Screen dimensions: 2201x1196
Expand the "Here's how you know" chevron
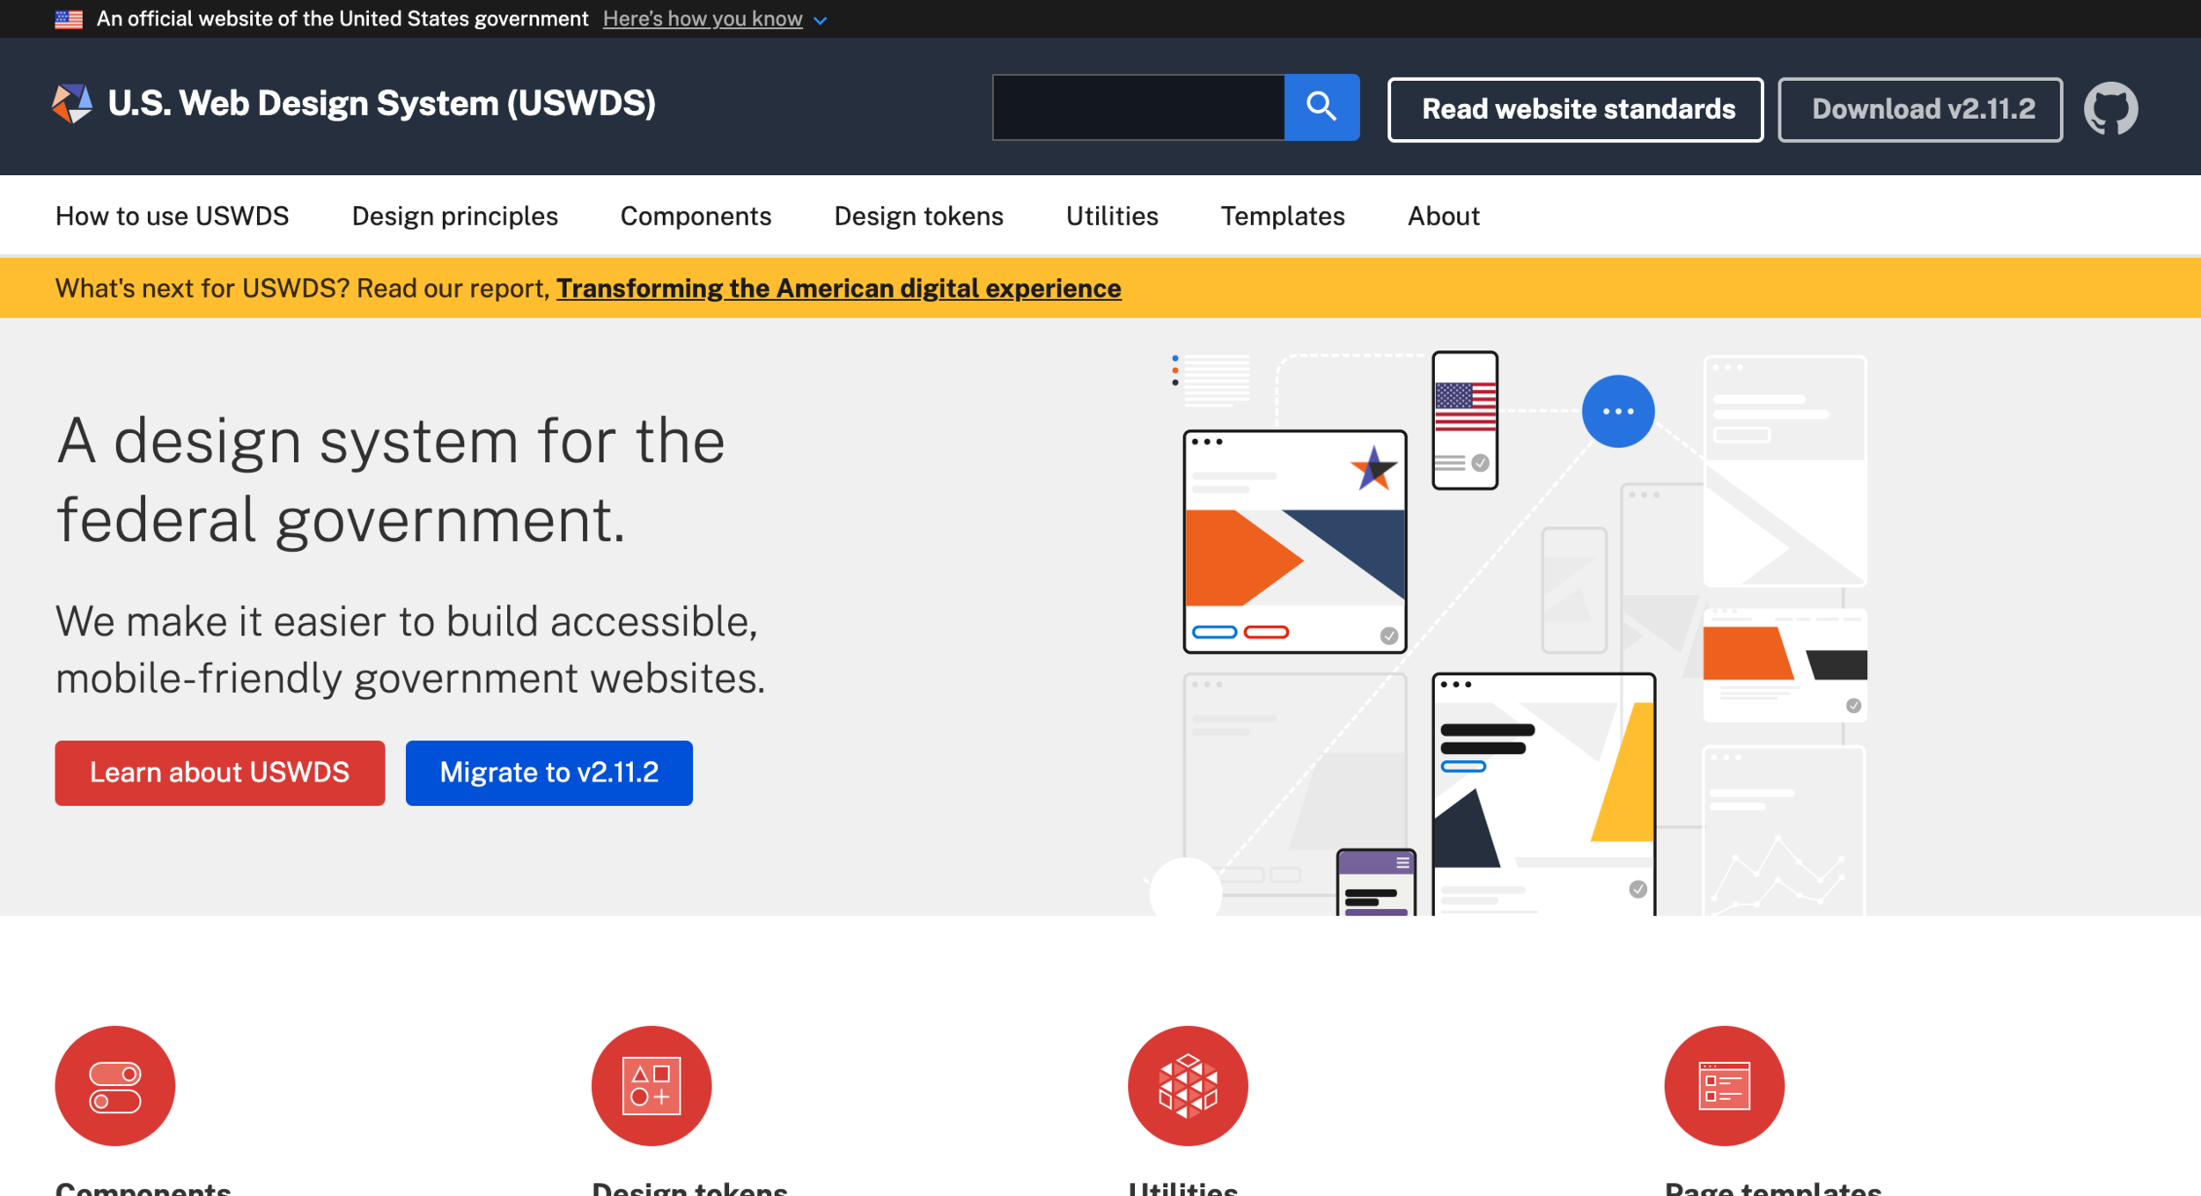click(820, 20)
